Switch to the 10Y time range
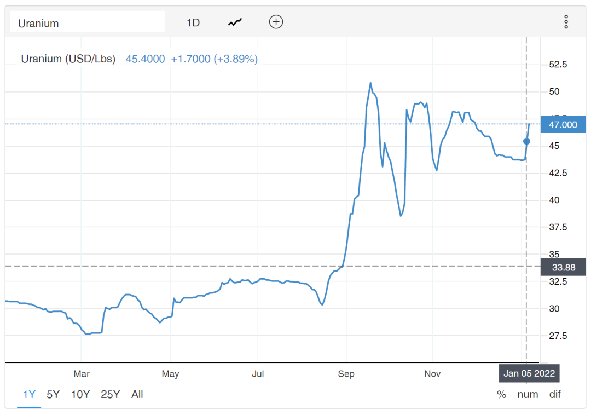The width and height of the screenshot is (591, 415). 80,395
